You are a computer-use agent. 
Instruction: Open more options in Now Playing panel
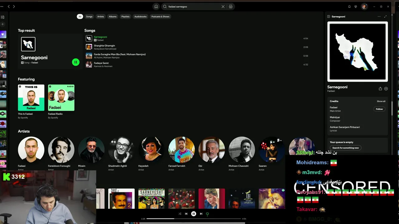(379, 16)
